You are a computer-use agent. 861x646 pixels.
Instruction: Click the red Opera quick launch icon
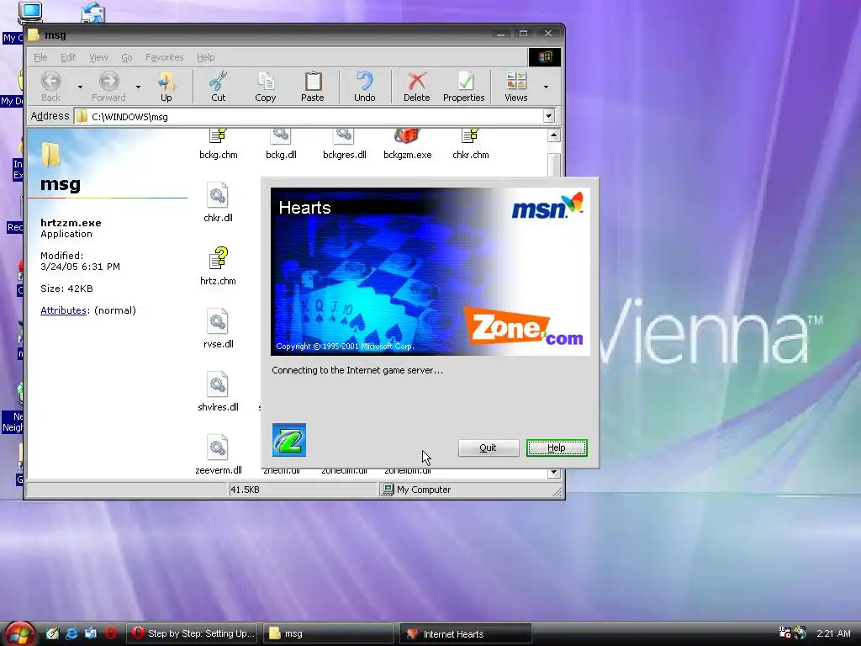[110, 633]
